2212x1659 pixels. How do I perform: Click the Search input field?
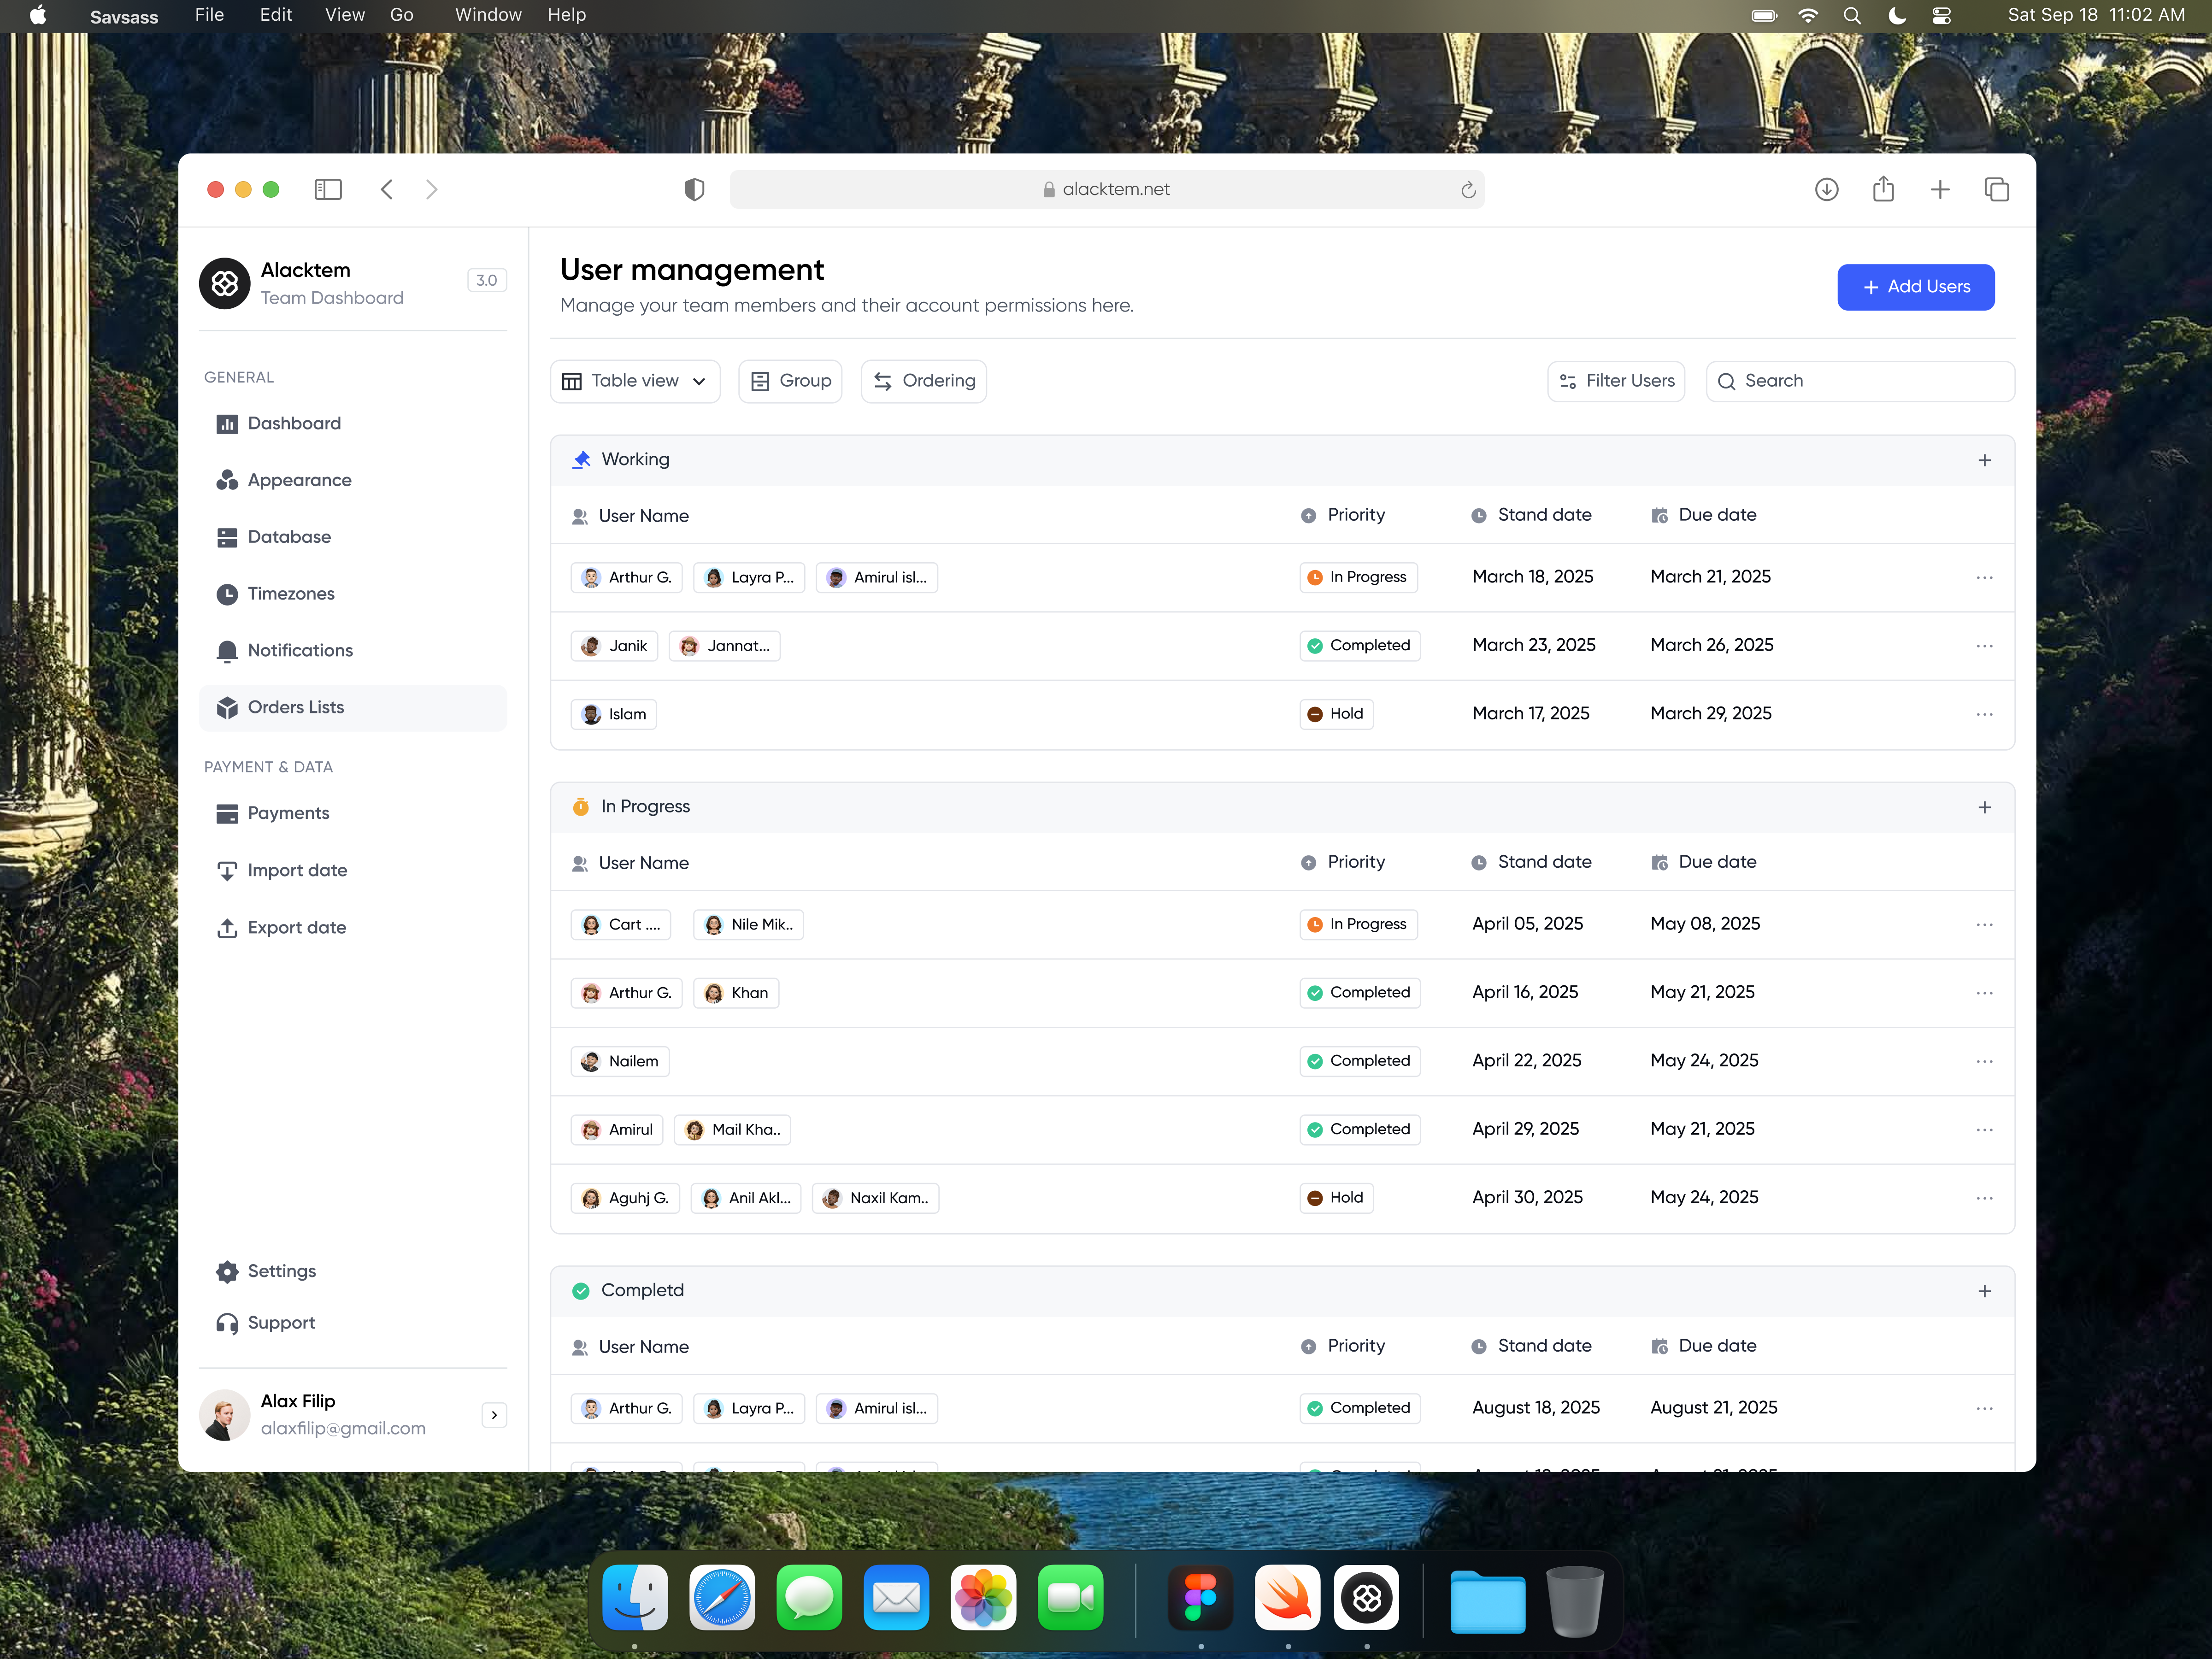point(1860,381)
